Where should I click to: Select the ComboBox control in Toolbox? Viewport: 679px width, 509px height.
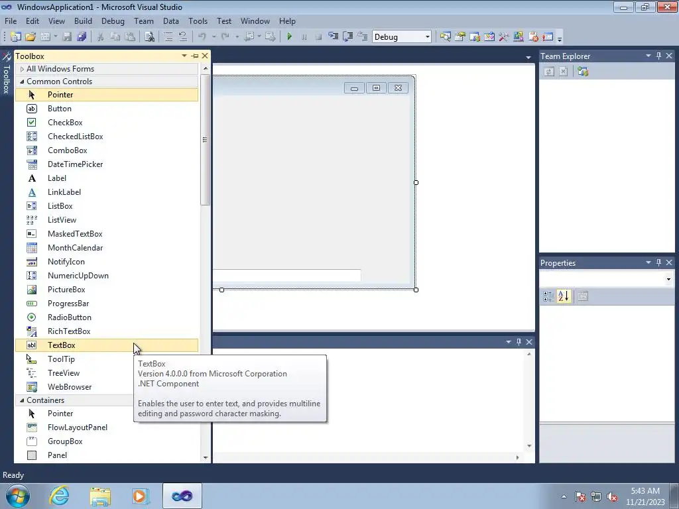coord(107,150)
